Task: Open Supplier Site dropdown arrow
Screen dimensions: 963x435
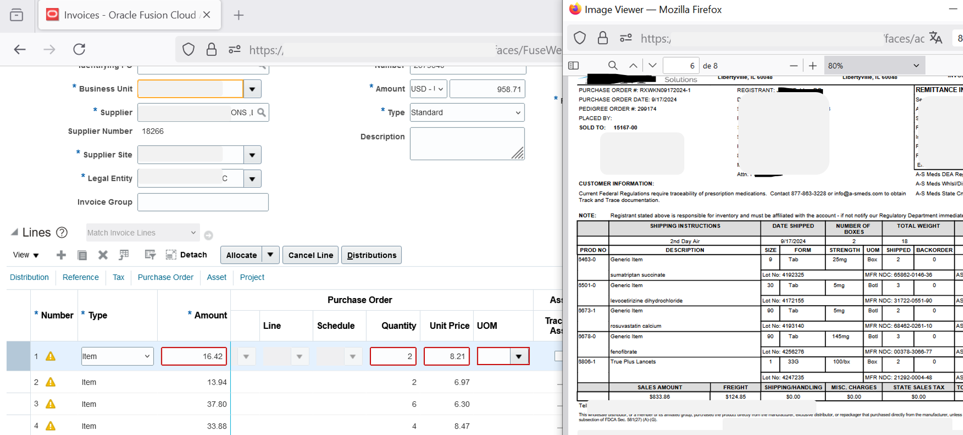Action: [252, 155]
